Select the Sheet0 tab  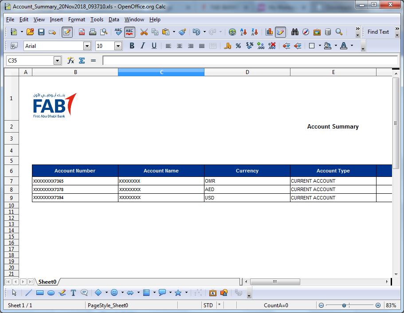point(47,282)
